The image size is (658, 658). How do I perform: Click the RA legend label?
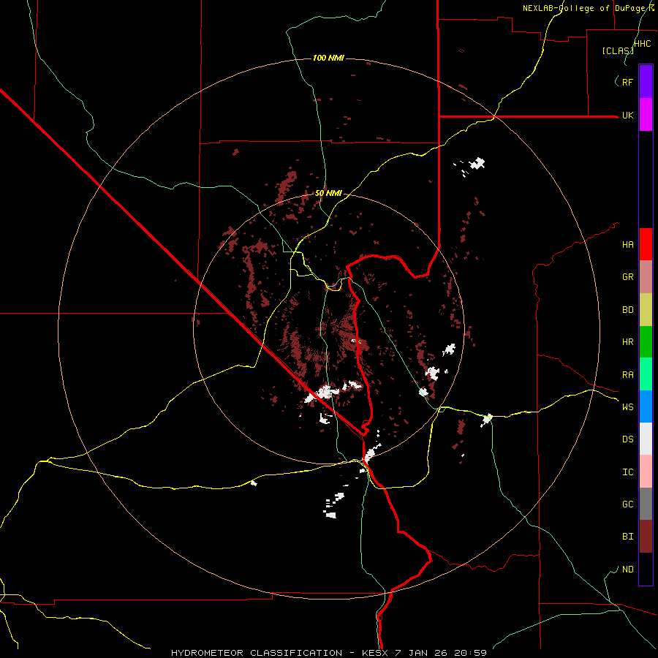point(627,375)
